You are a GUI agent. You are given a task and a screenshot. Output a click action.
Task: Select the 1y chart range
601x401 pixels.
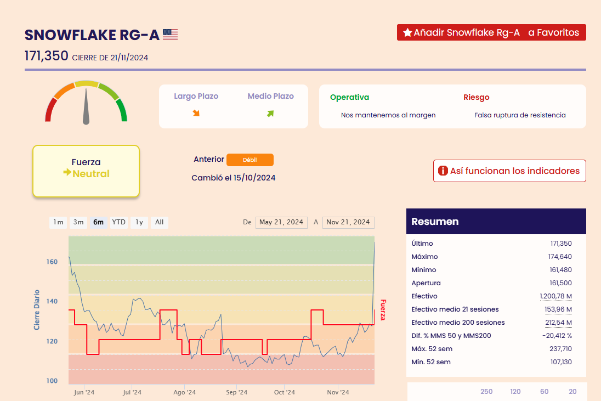(x=139, y=222)
